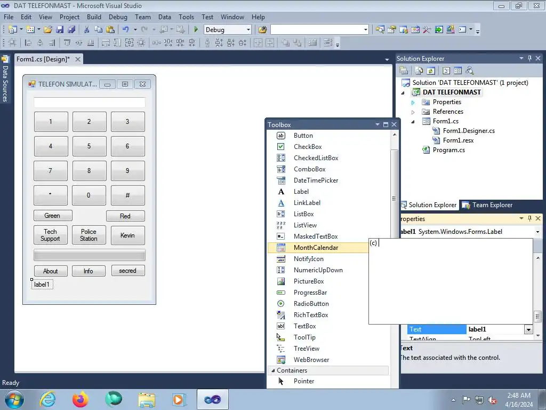Expand the Properties node in Solution Explorer
This screenshot has width=546, height=410.
413,102
